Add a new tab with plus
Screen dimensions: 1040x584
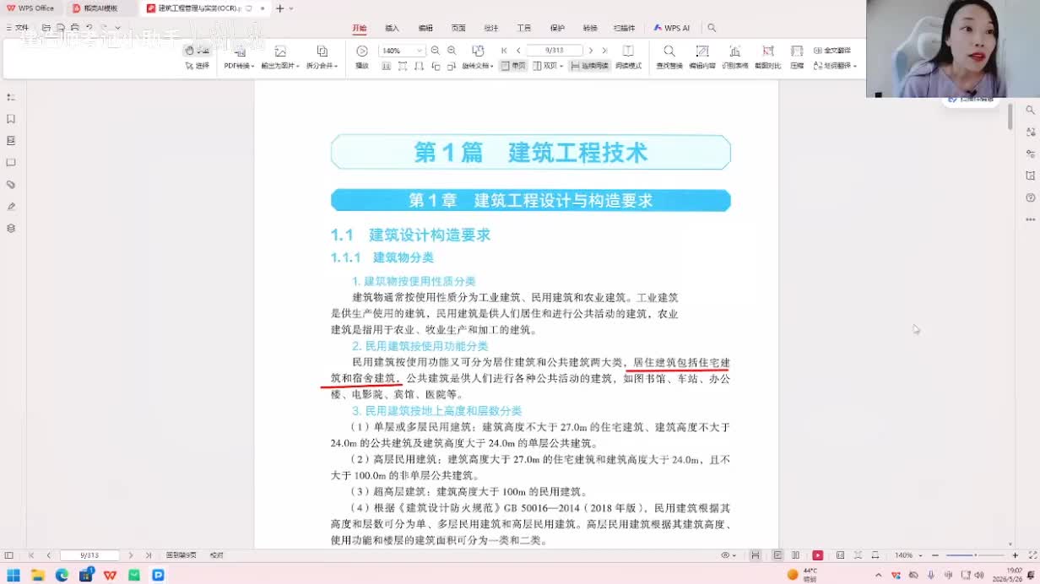coord(280,8)
